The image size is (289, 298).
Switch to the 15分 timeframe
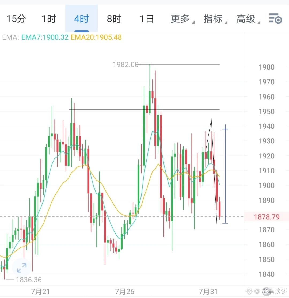[16, 19]
